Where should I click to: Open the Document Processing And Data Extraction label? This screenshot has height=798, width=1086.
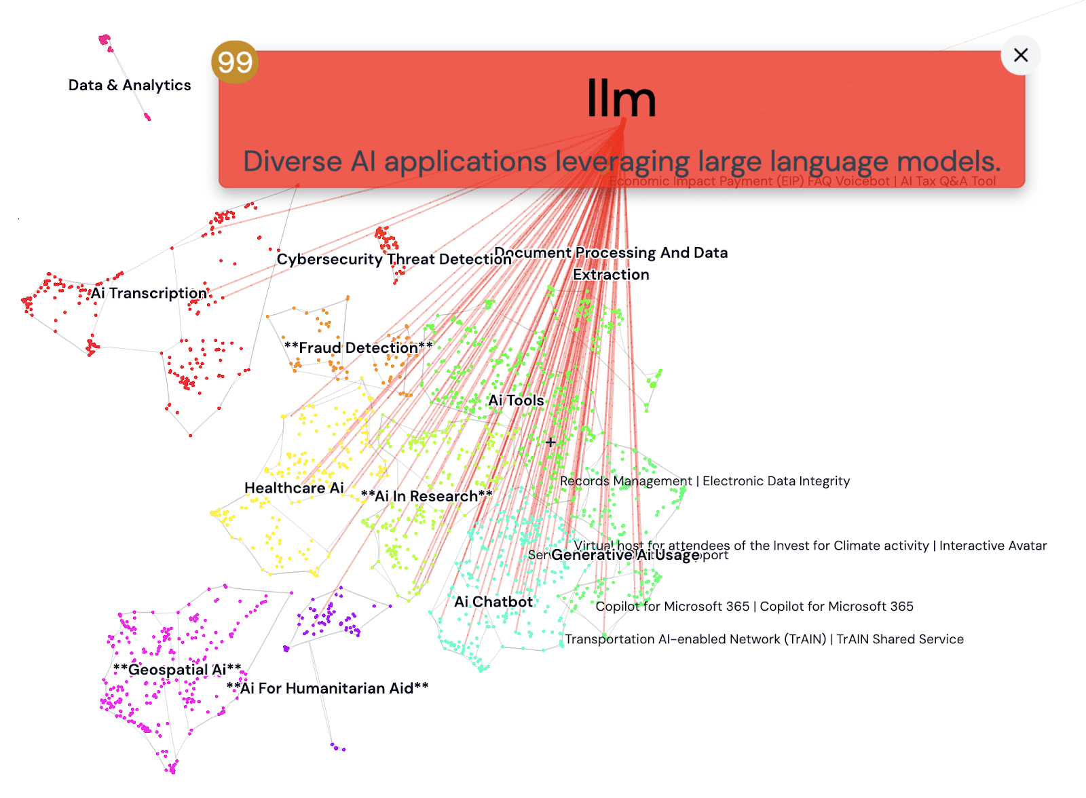click(x=611, y=263)
